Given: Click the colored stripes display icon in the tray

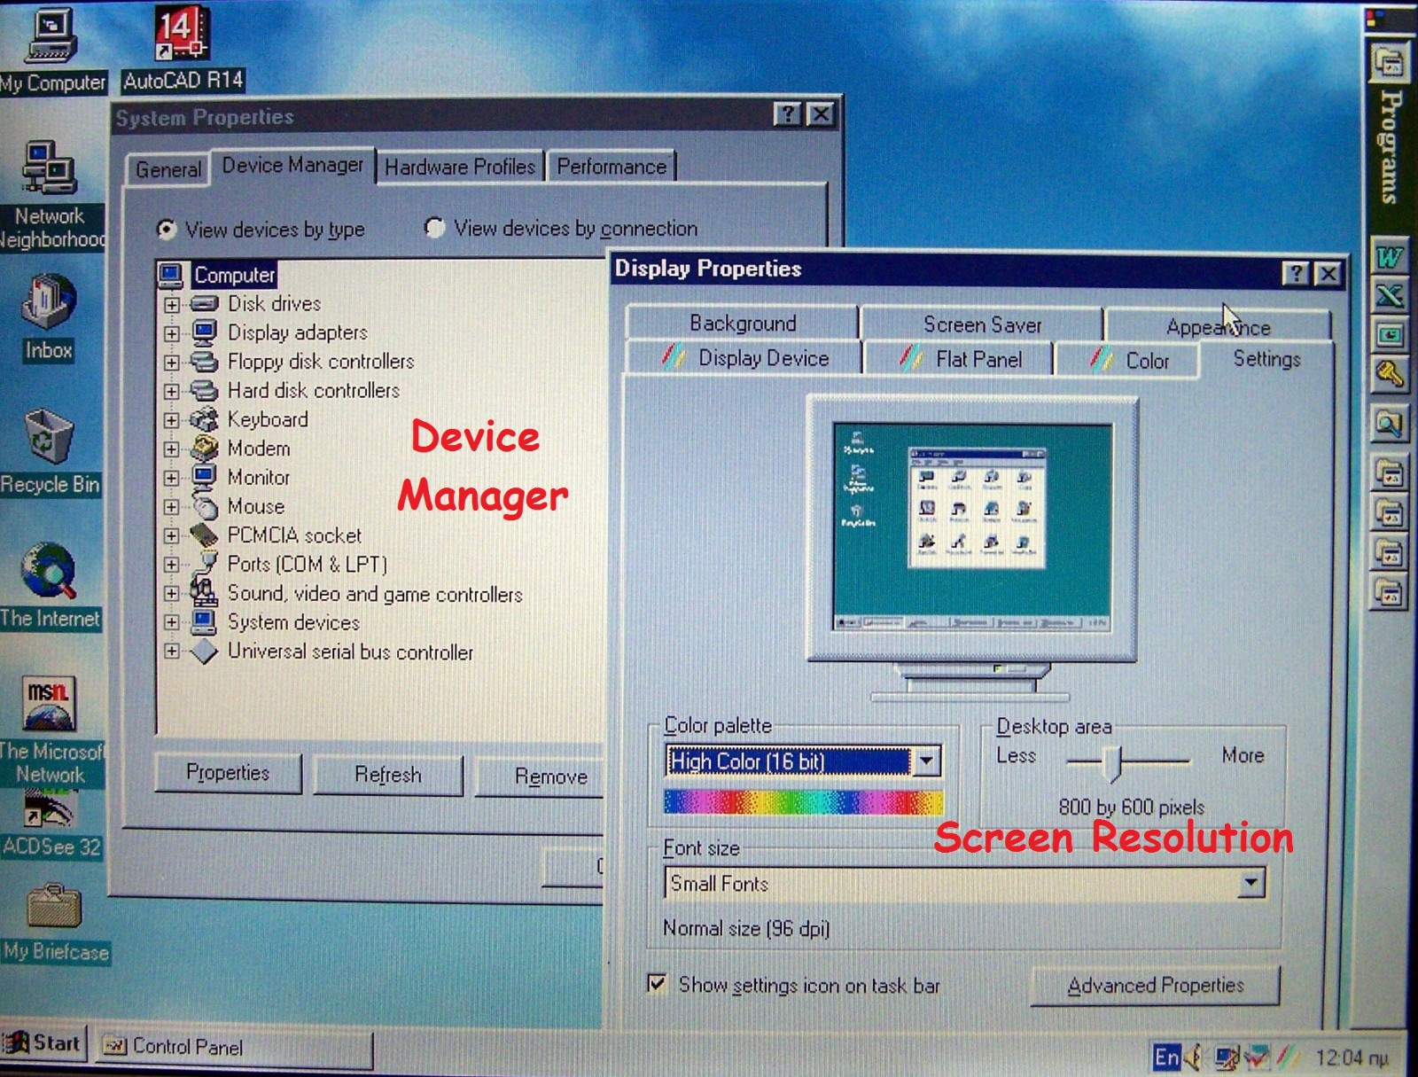Looking at the screenshot, I should pyautogui.click(x=1289, y=1057).
